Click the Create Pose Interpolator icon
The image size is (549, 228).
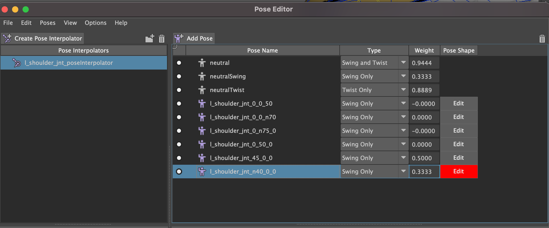coord(7,38)
